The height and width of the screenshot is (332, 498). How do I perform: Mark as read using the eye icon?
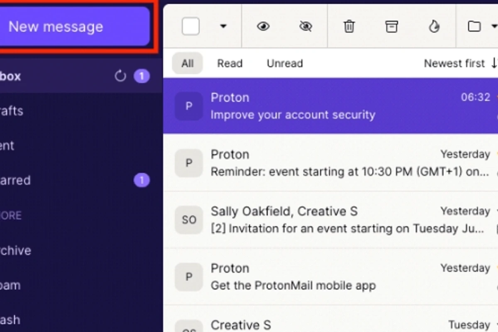pos(263,27)
